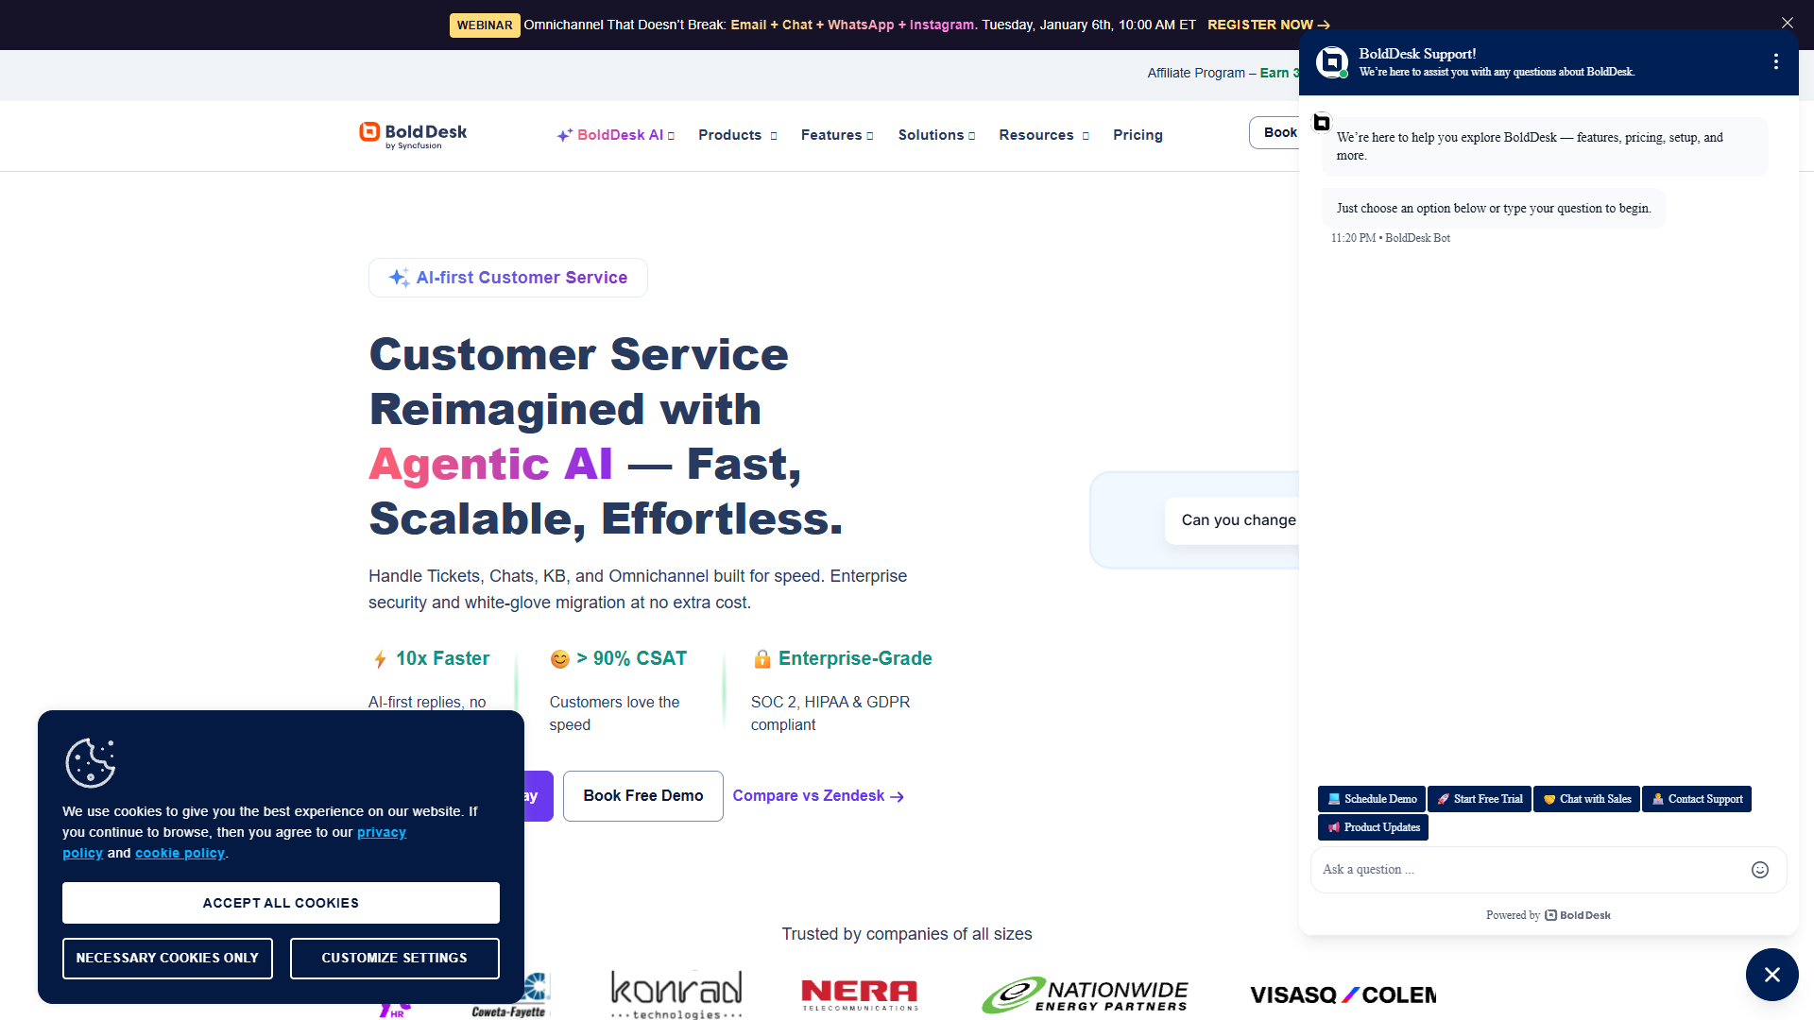Click REGISTER NOW in the webinar banner
Screen dimensions: 1814x1020
(1269, 25)
